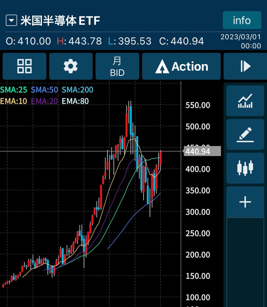The image size is (267, 307).
Task: Expand the 米国半導体 ETF symbol dropdown
Action: 11,21
